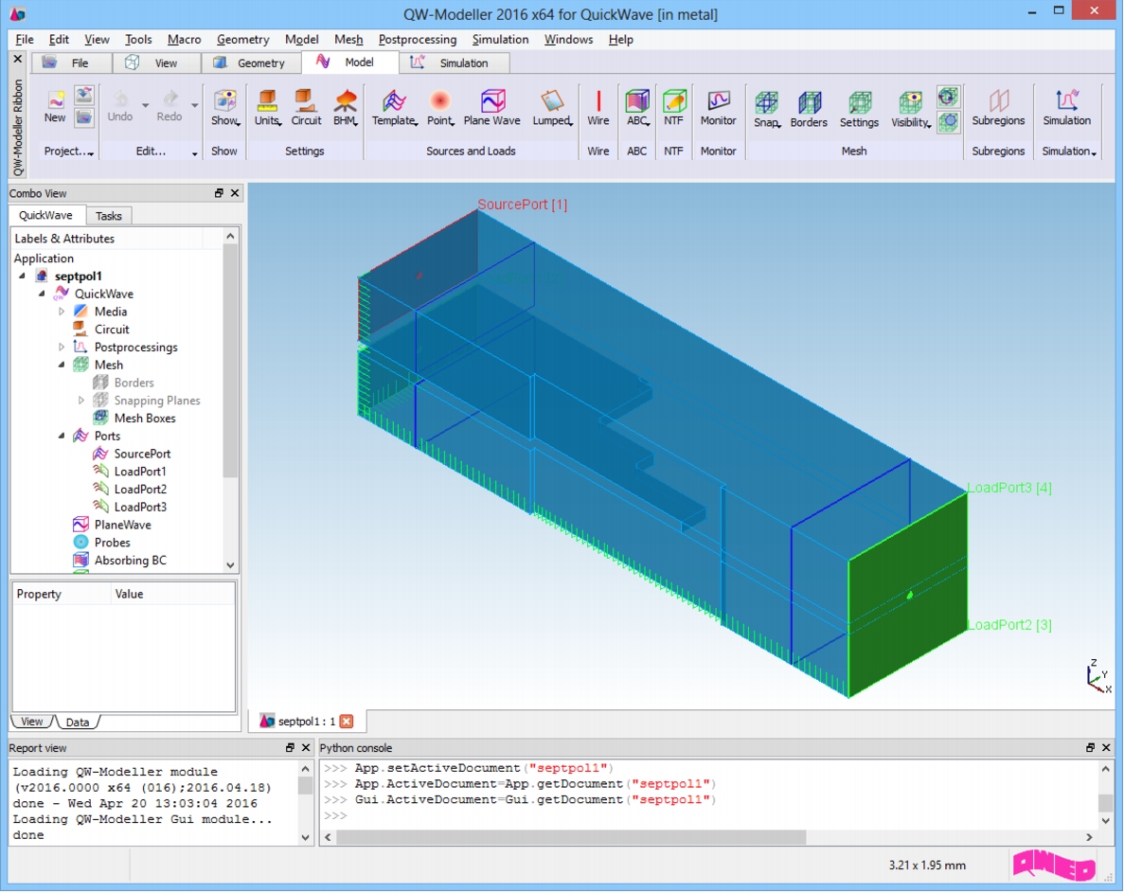Image resolution: width=1124 pixels, height=893 pixels.
Task: Open the Postprocessing menu
Action: point(418,40)
